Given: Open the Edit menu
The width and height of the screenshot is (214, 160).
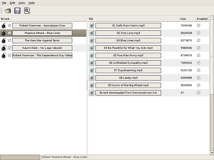Looking at the screenshot, I should 12,3.
